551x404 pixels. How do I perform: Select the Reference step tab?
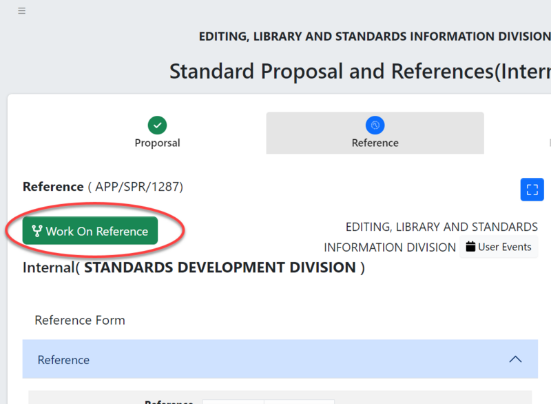[x=375, y=143]
